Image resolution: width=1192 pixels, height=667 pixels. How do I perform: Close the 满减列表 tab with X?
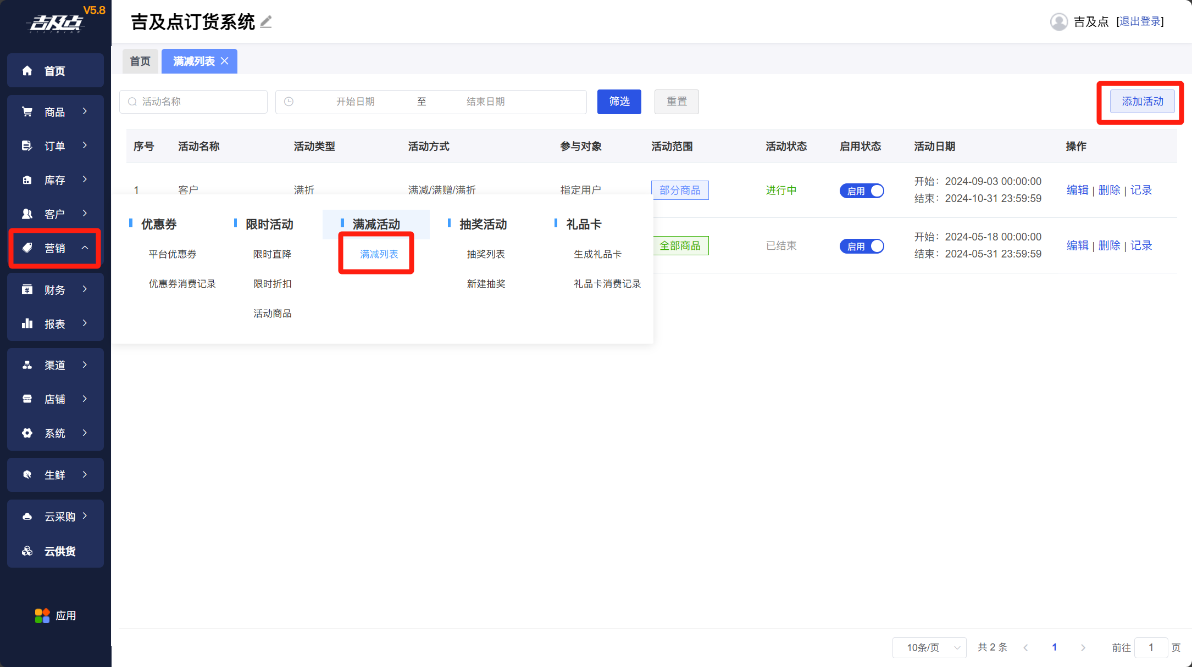click(225, 61)
